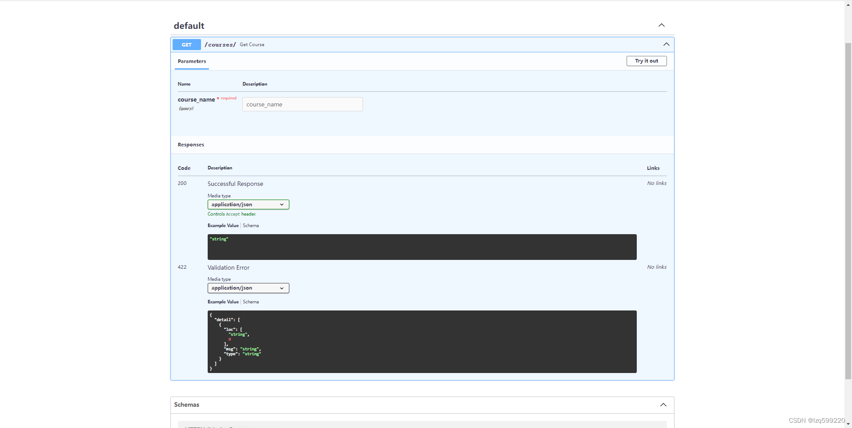The image size is (852, 428).
Task: Click "No links" for 422 response
Action: (x=657, y=267)
